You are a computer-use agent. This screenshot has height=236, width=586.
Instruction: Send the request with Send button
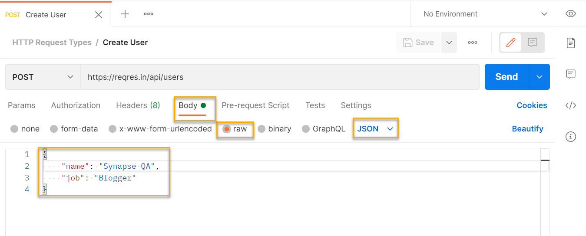507,77
